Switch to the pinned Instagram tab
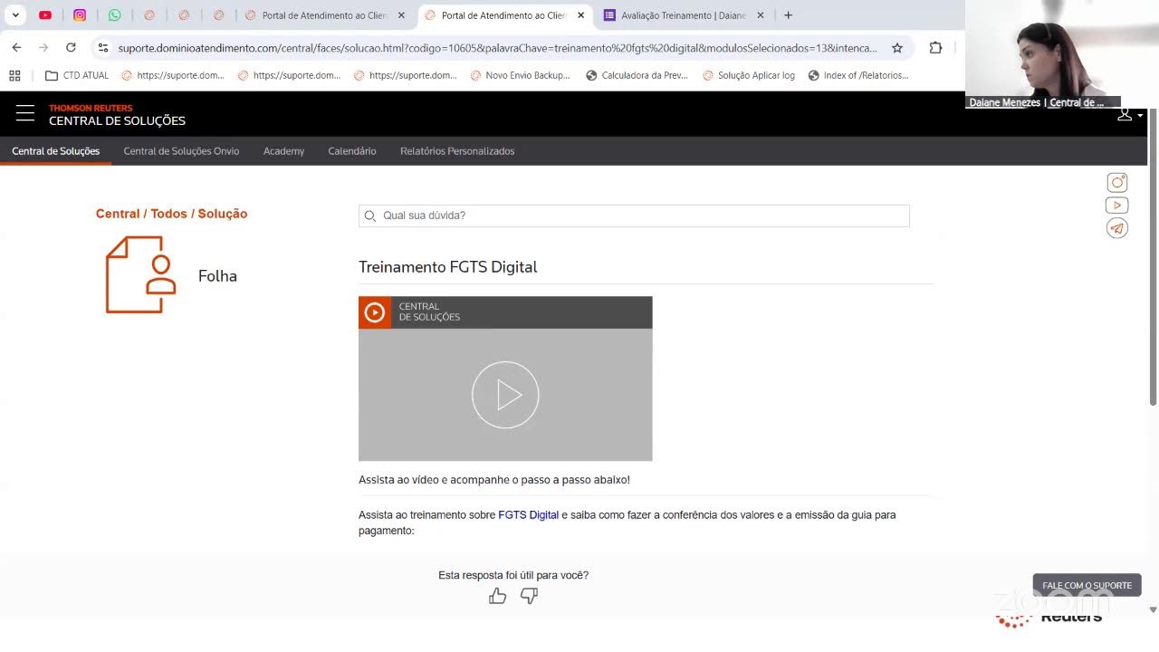This screenshot has width=1159, height=652. [80, 15]
